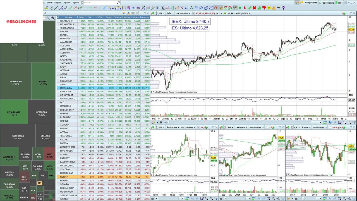Click the Multipantallas button

tap(311, 3)
